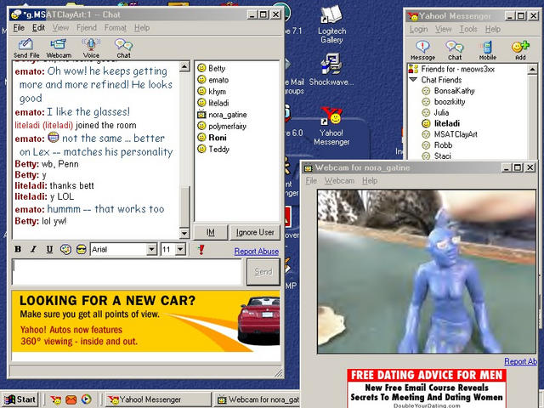Screen dimensions: 544x408
Task: Click the Yahoo! Messenger taskbar button
Action: (x=158, y=399)
